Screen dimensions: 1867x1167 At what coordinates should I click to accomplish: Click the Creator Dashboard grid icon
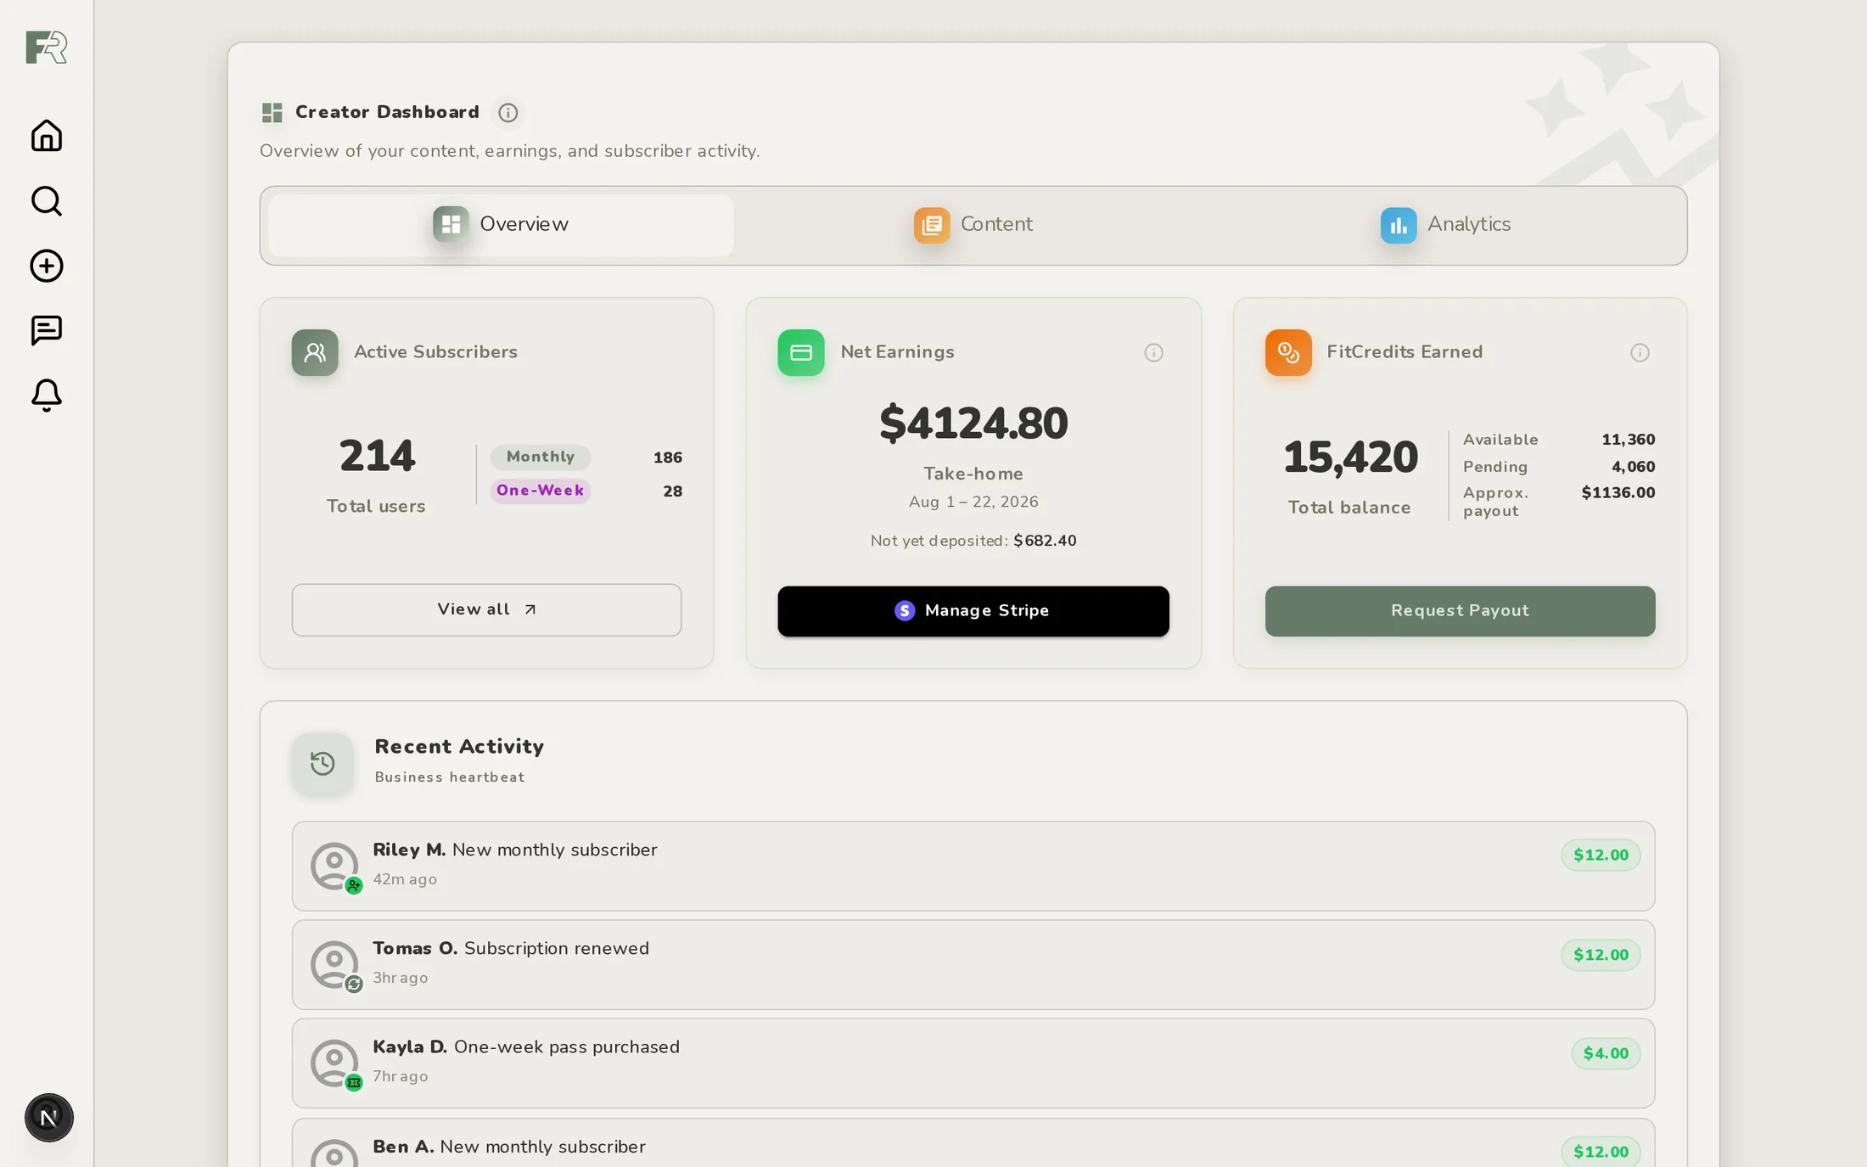tap(272, 112)
